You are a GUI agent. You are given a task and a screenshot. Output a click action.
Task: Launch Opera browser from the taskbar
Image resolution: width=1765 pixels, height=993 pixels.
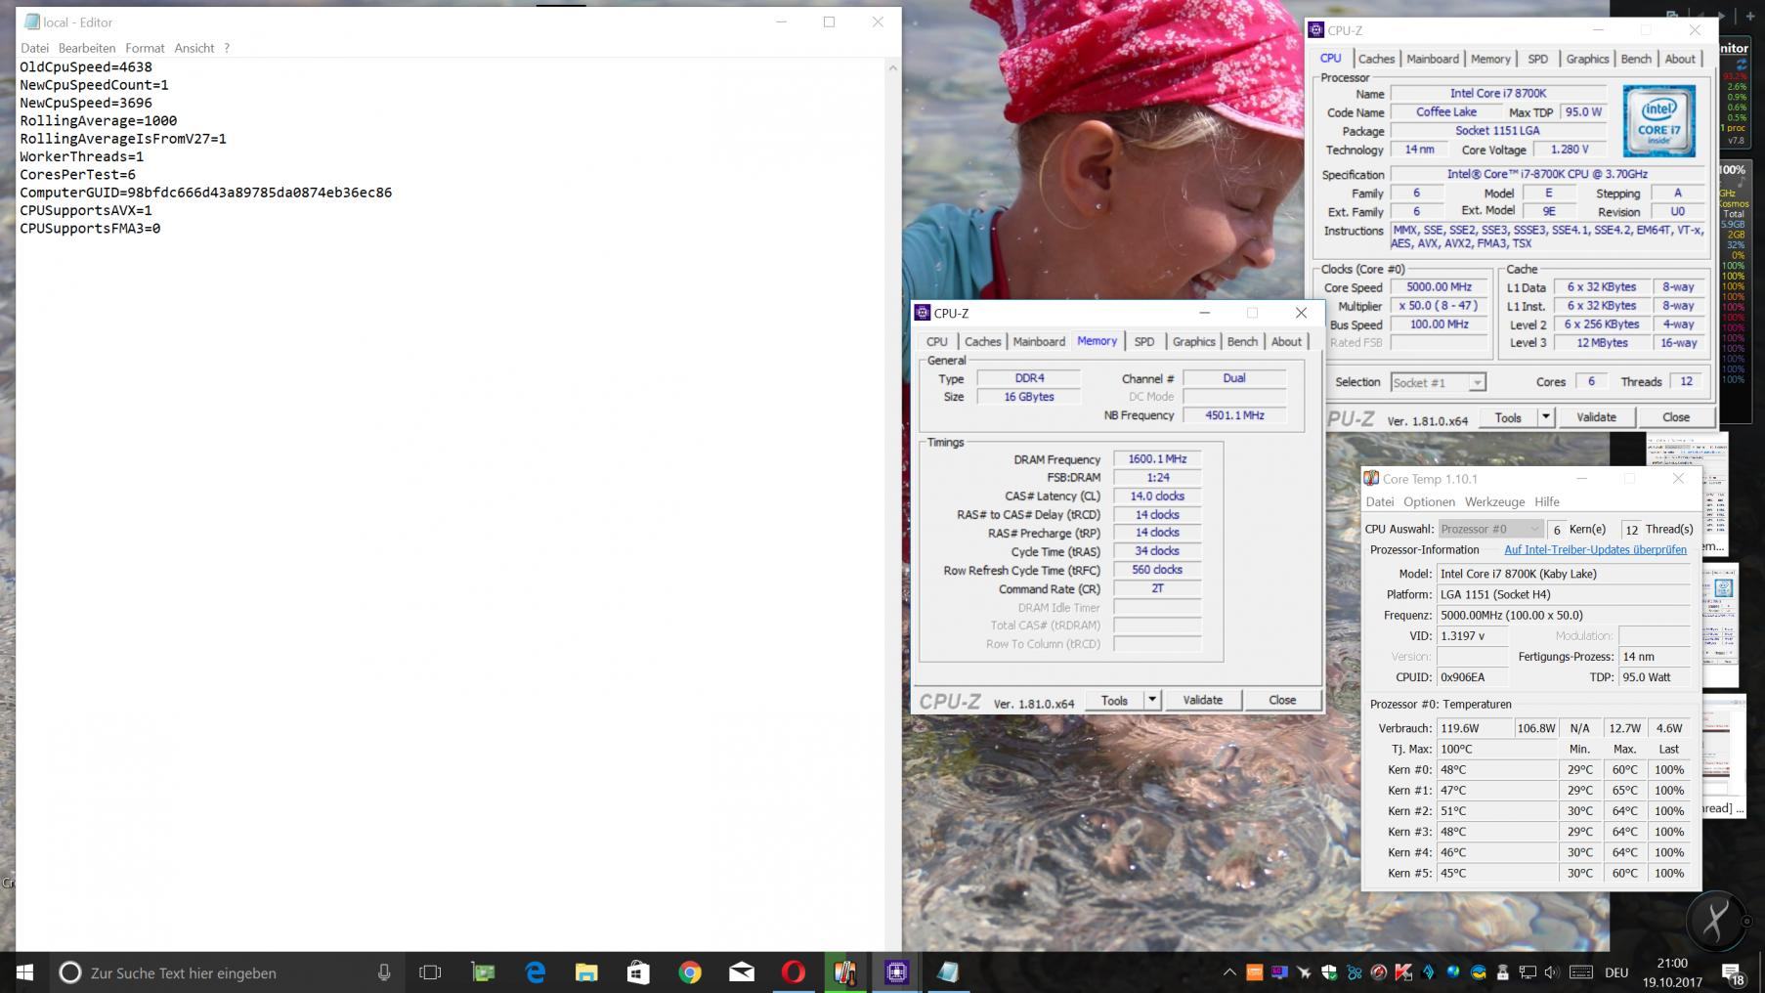coord(794,972)
